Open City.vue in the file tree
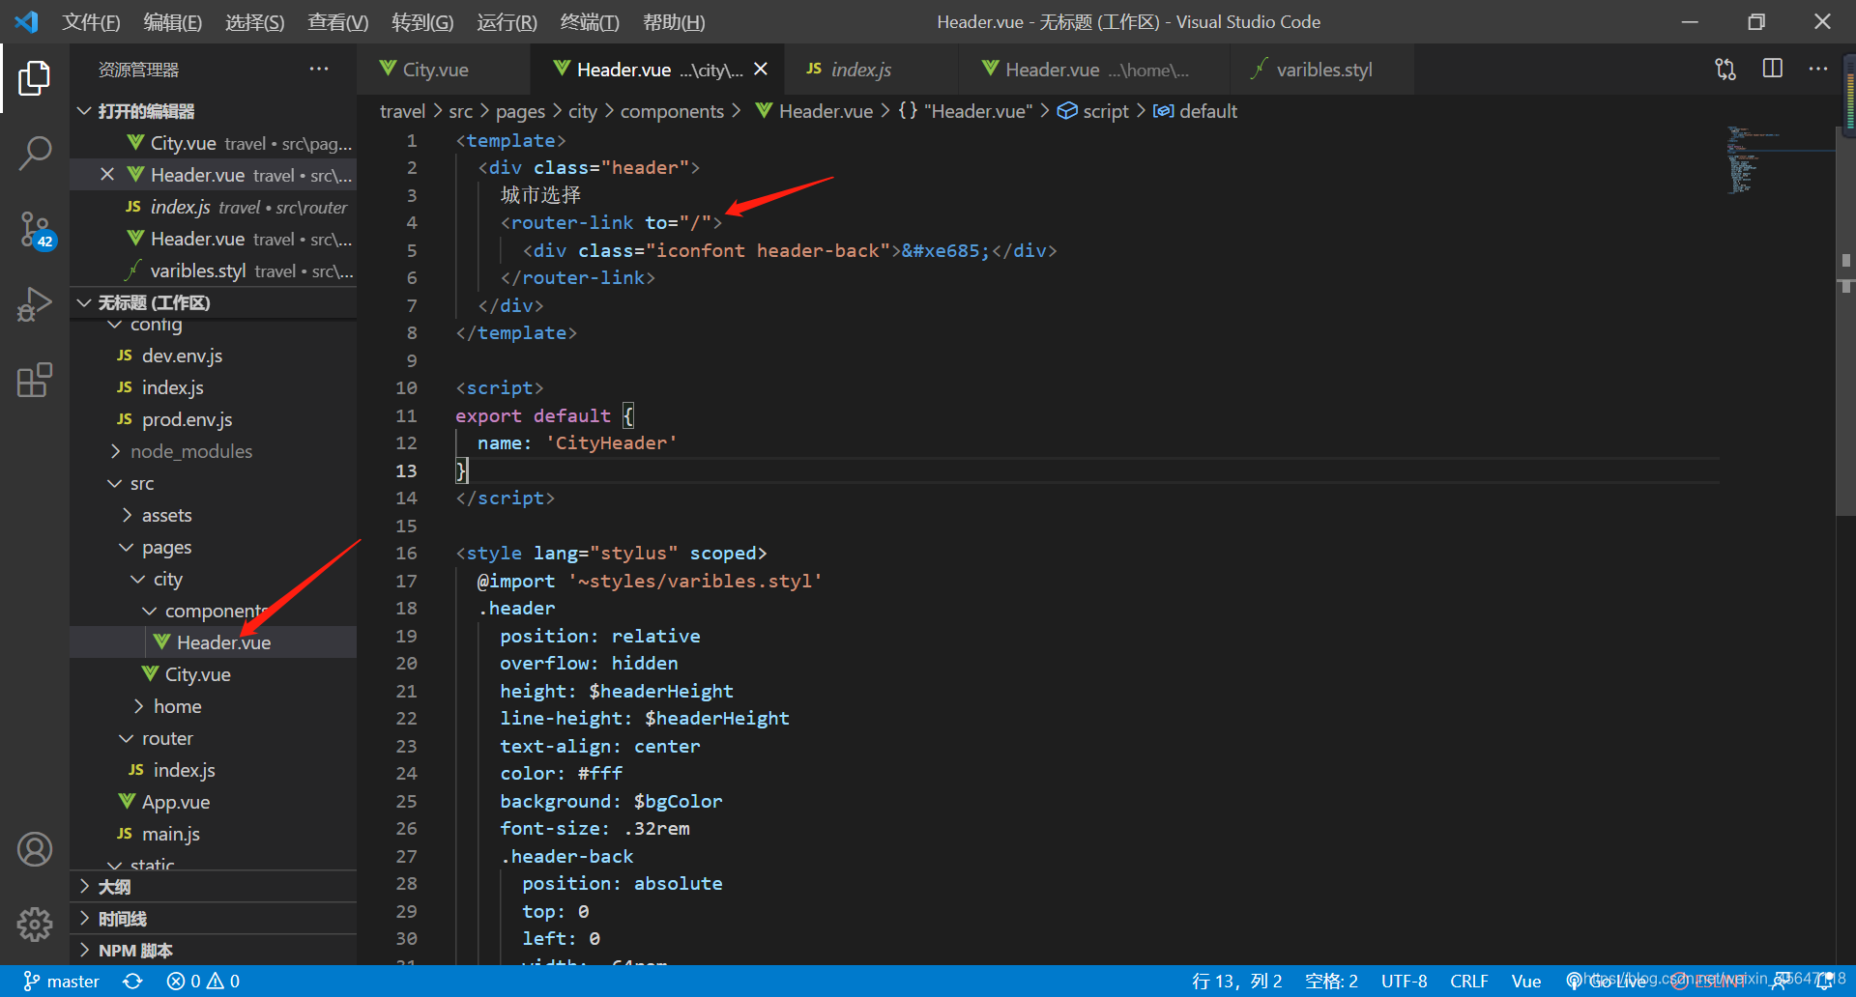This screenshot has width=1856, height=997. [x=214, y=674]
